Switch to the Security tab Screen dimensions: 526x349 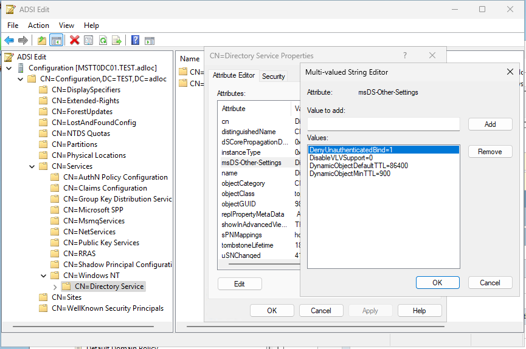[x=273, y=76]
